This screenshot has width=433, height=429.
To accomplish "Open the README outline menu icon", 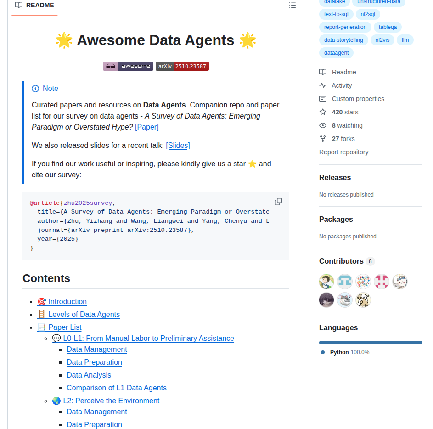I will click(x=292, y=6).
